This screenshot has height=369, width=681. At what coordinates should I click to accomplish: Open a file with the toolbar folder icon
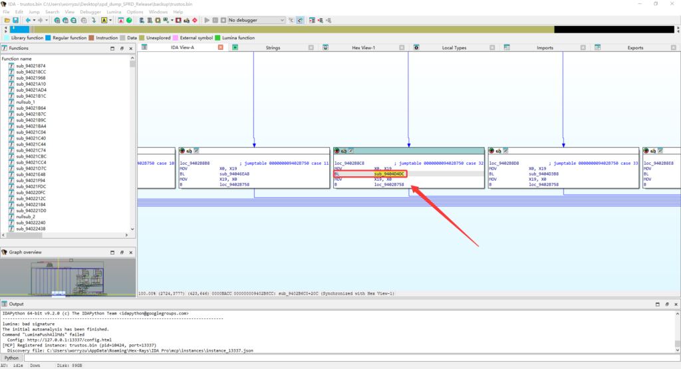tap(7, 21)
